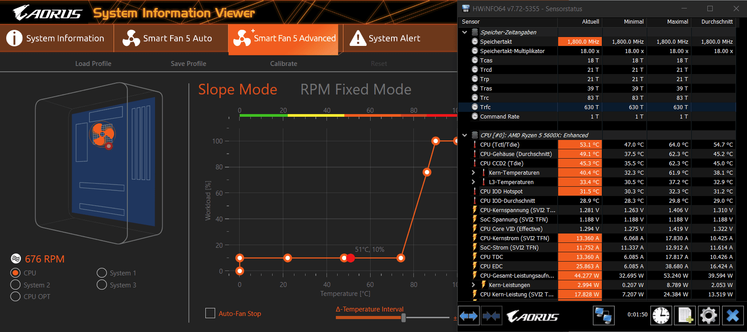Open HWiNFO settings gear icon
747x332 pixels.
[x=709, y=316]
